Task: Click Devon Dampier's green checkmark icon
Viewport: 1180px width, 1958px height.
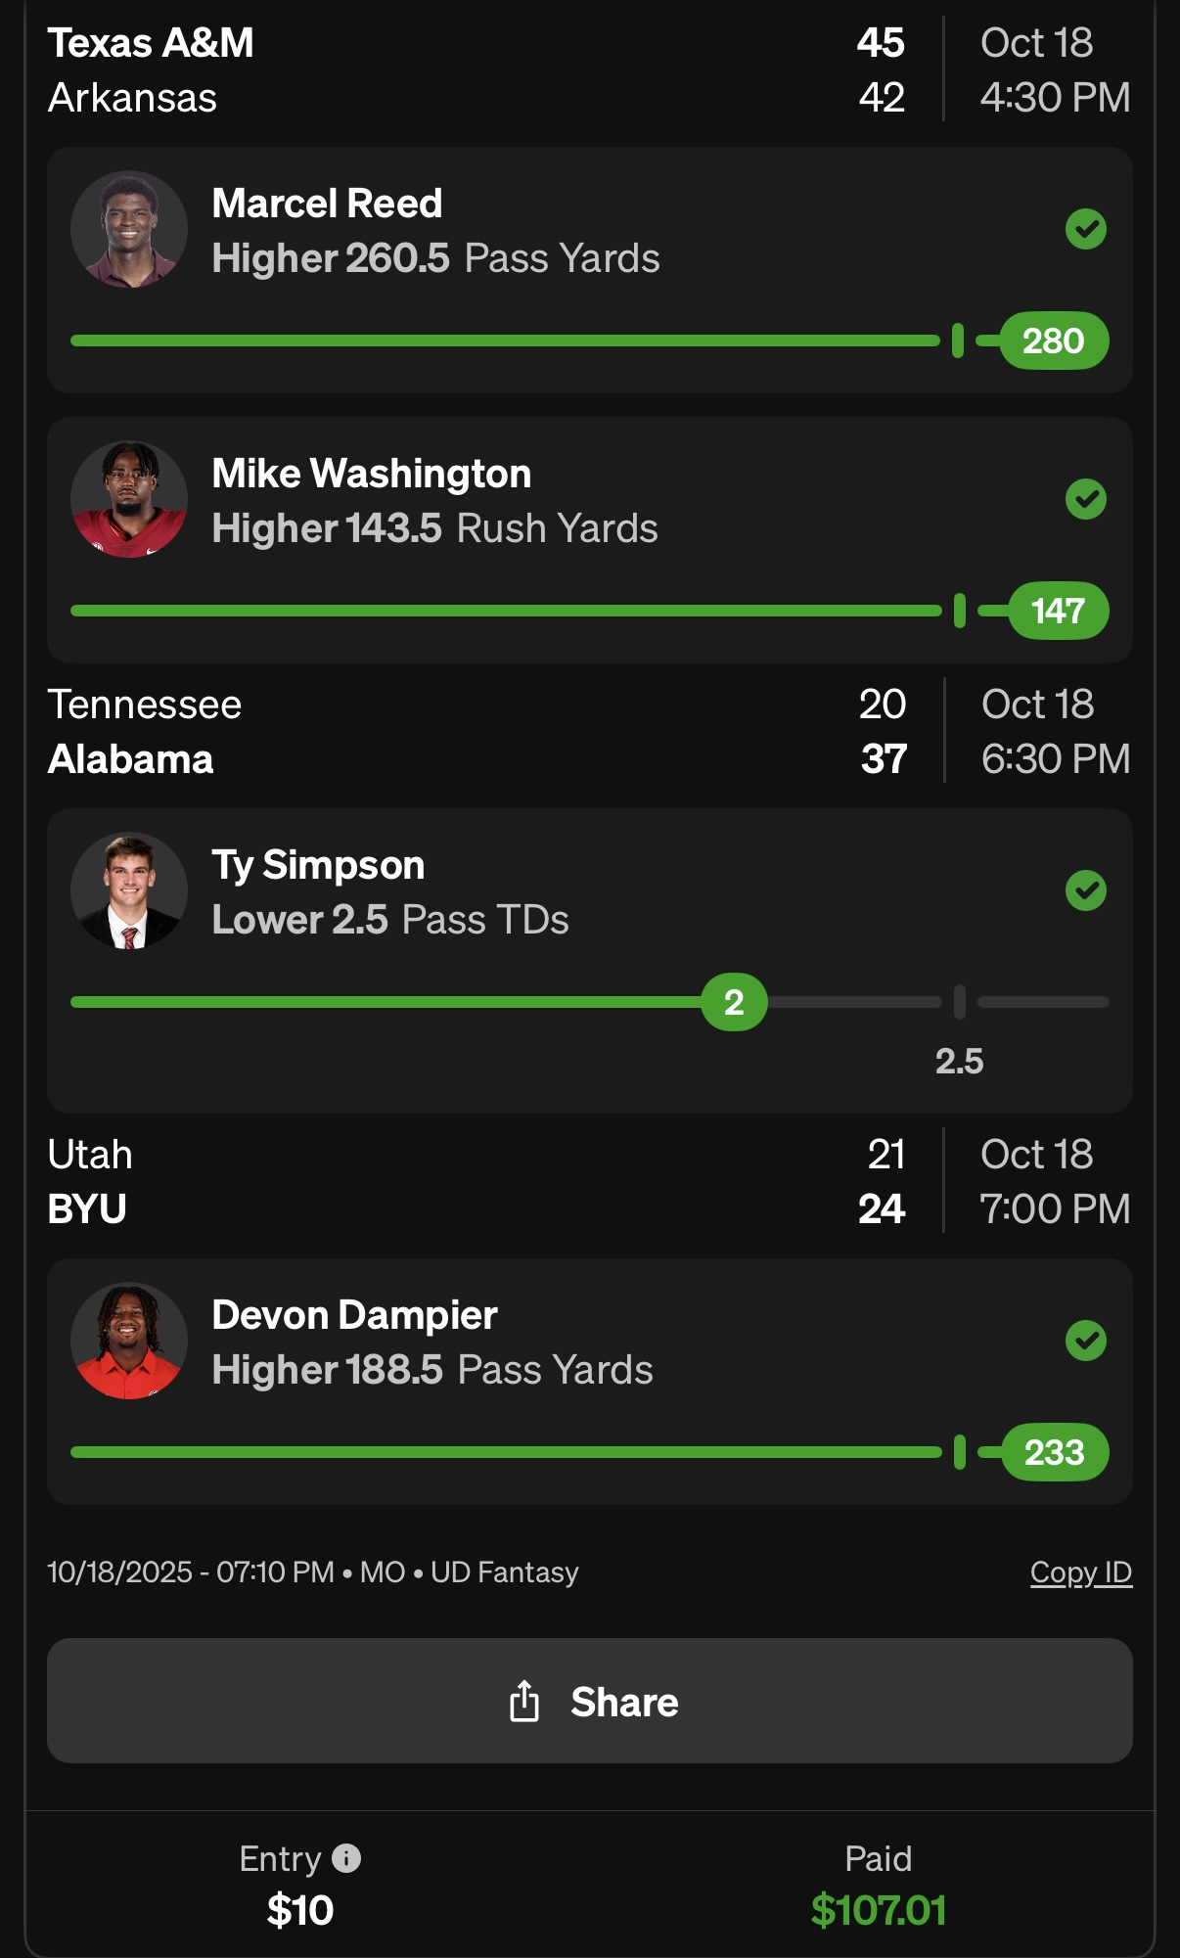Action: 1085,1342
